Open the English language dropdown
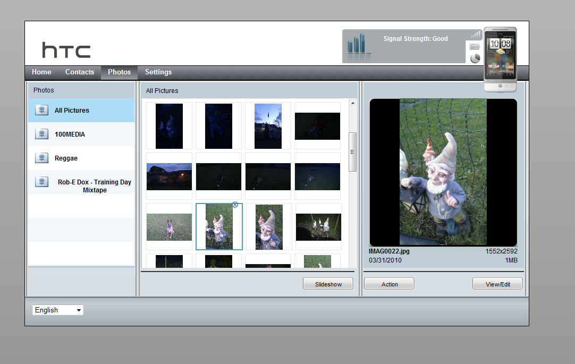This screenshot has height=364, width=575. coord(58,310)
